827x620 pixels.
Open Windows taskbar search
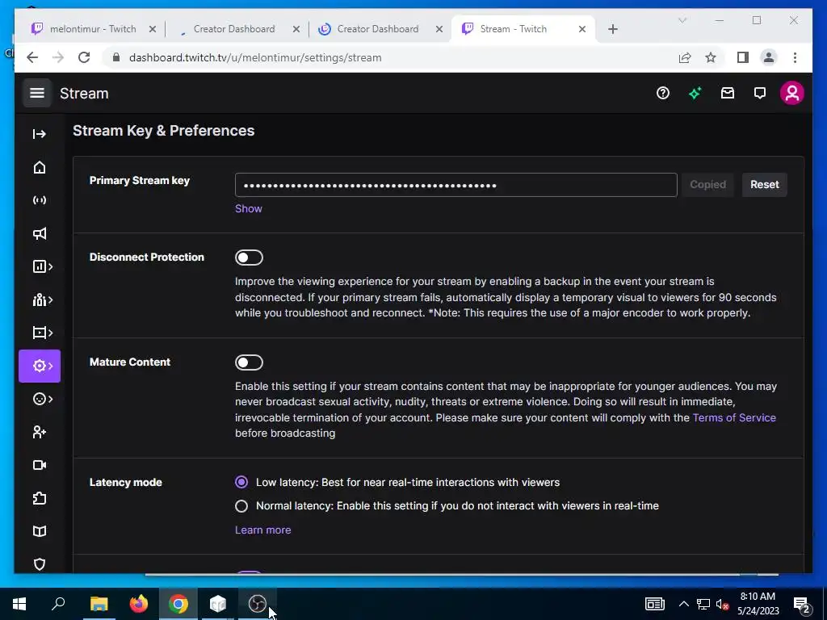click(58, 604)
